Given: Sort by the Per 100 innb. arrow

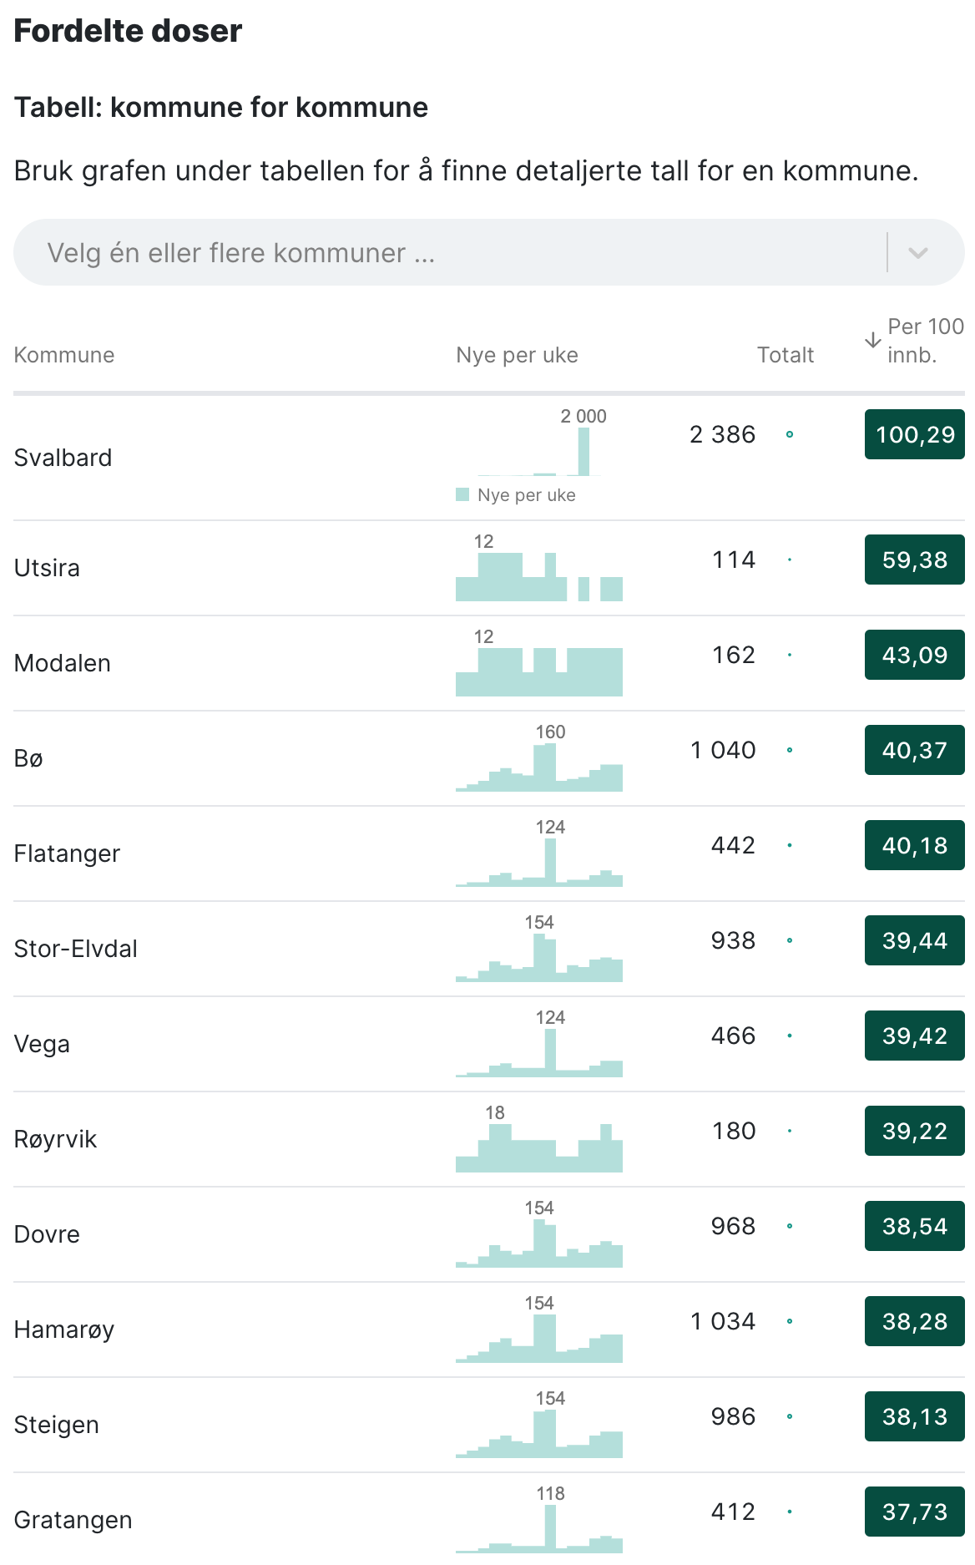Looking at the screenshot, I should click(873, 340).
